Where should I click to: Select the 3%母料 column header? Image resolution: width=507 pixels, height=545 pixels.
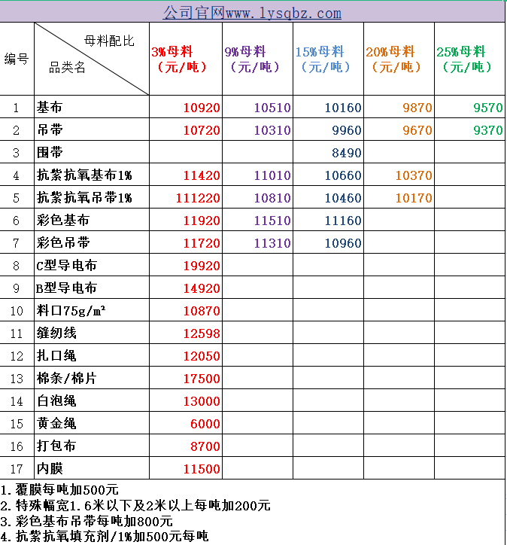click(186, 59)
